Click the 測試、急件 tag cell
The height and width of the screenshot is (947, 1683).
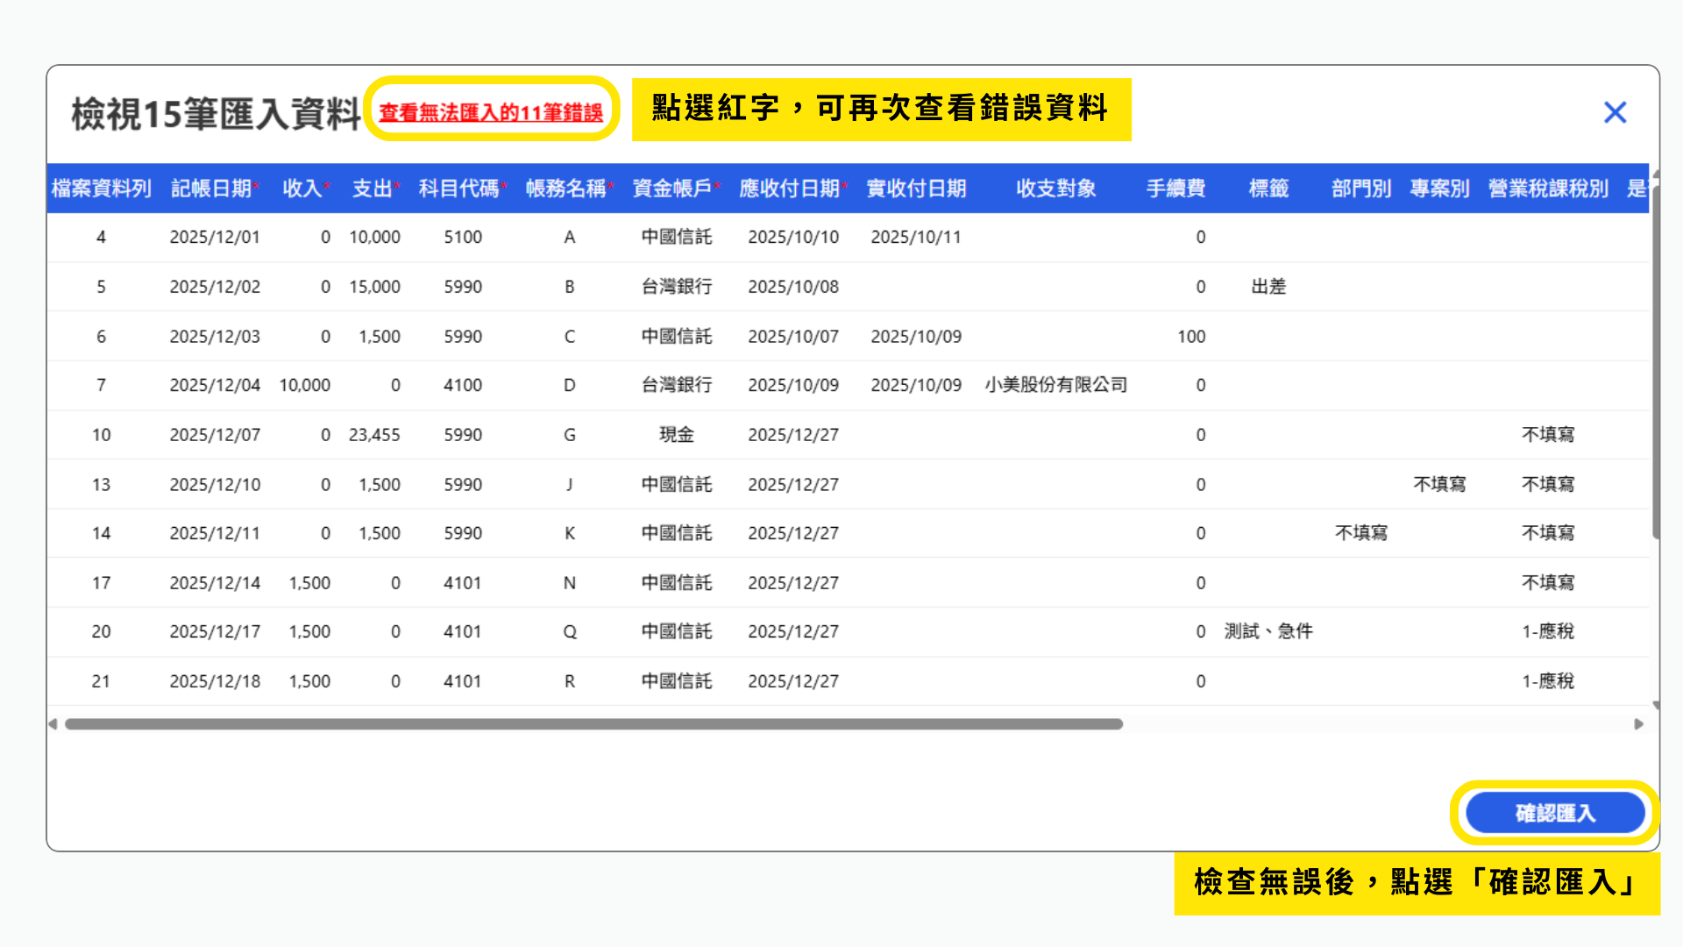point(1268,631)
